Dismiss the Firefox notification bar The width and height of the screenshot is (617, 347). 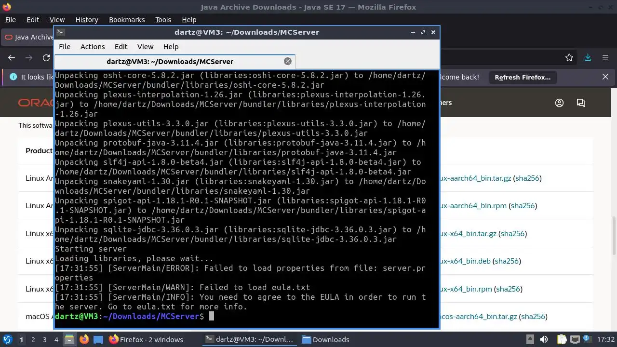pos(605,77)
